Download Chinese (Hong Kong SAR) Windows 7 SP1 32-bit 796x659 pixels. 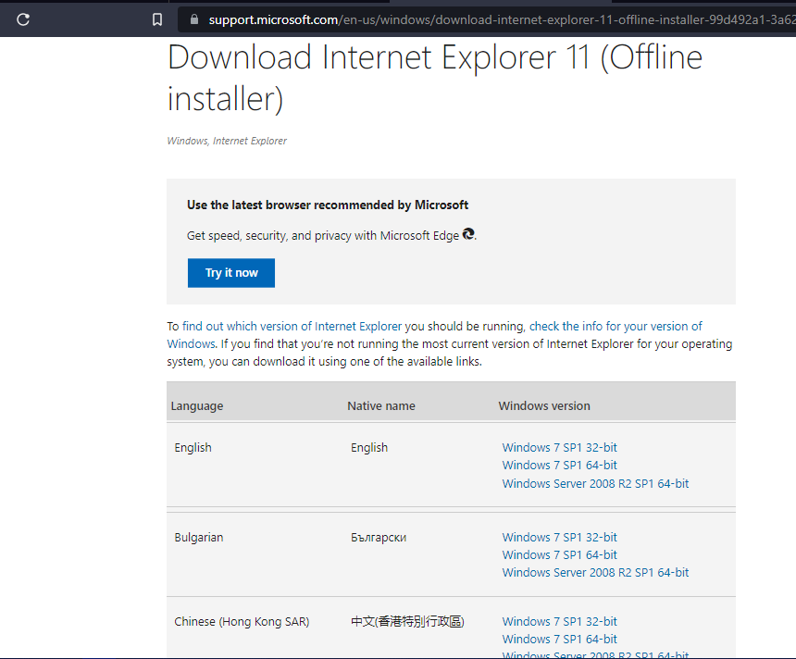pos(559,621)
